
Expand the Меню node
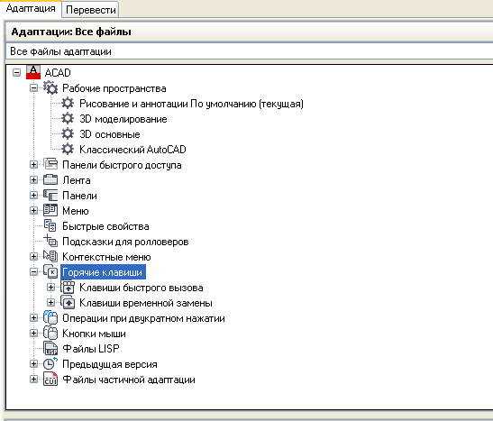tap(33, 210)
